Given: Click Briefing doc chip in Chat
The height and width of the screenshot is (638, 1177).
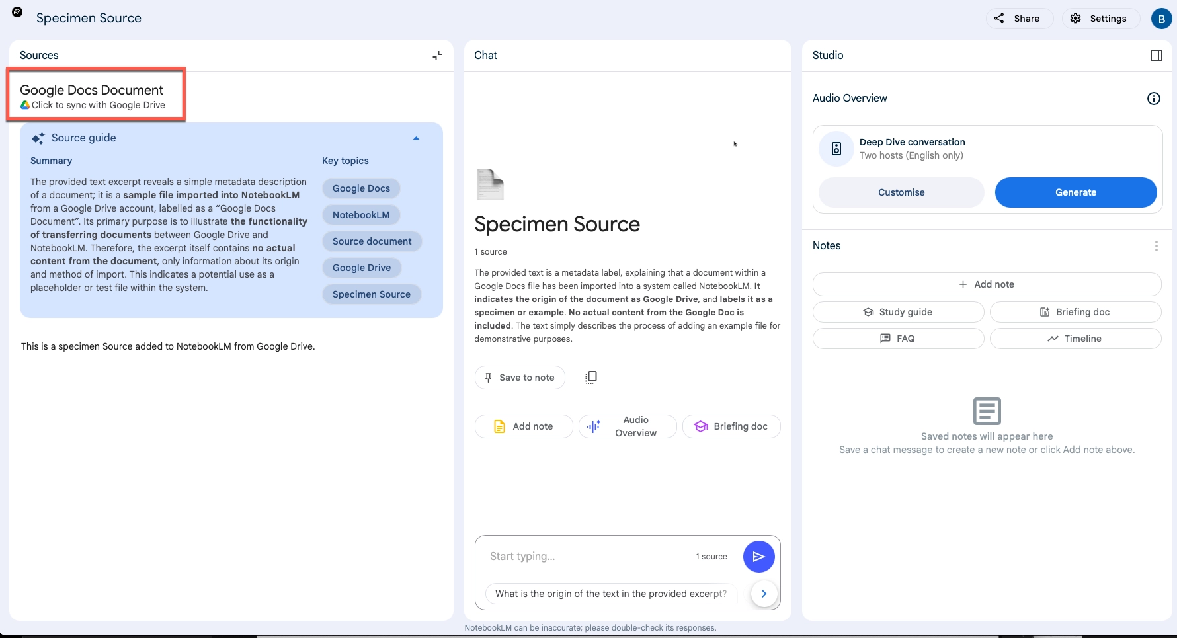Looking at the screenshot, I should click(x=731, y=426).
